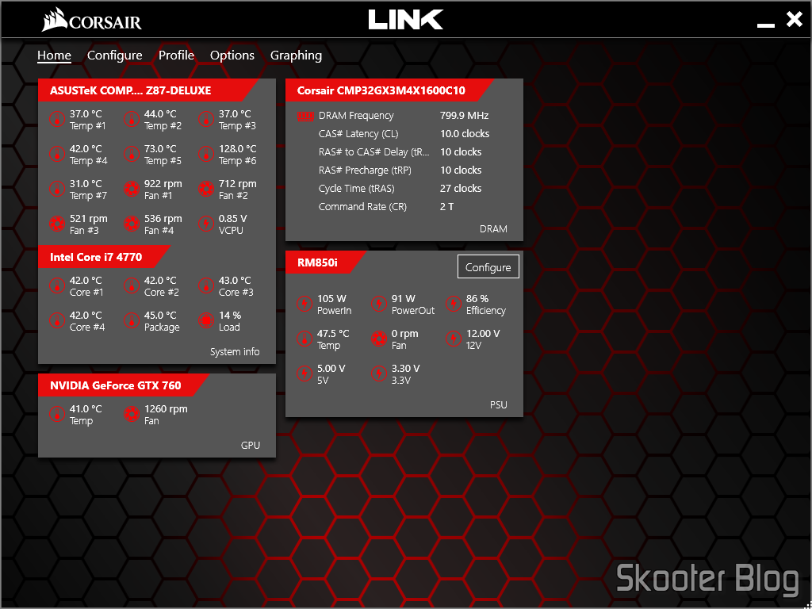Go to the Graphing tab
The image size is (812, 609).
[x=297, y=56]
